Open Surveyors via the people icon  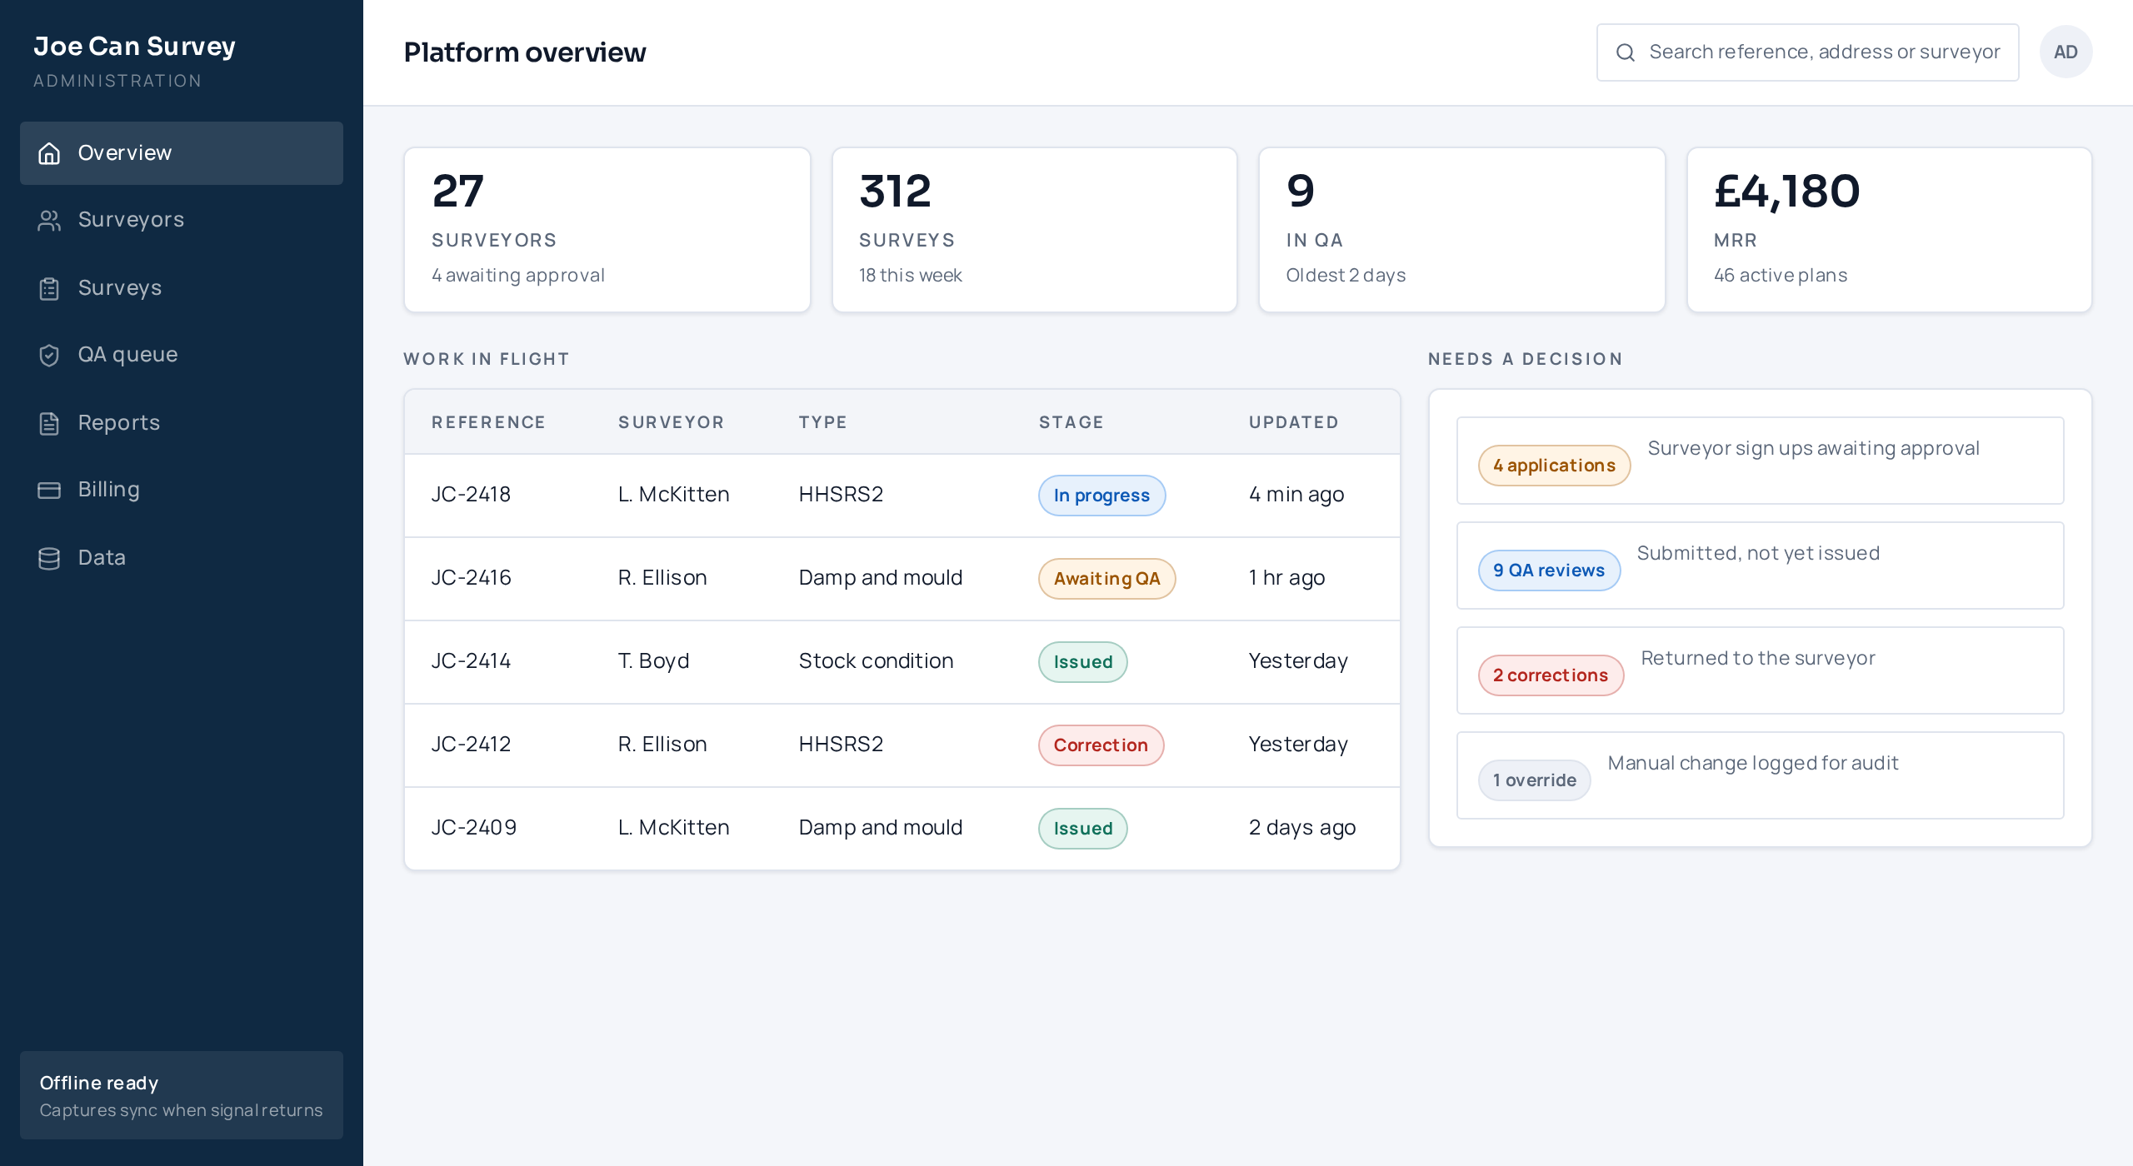point(49,220)
